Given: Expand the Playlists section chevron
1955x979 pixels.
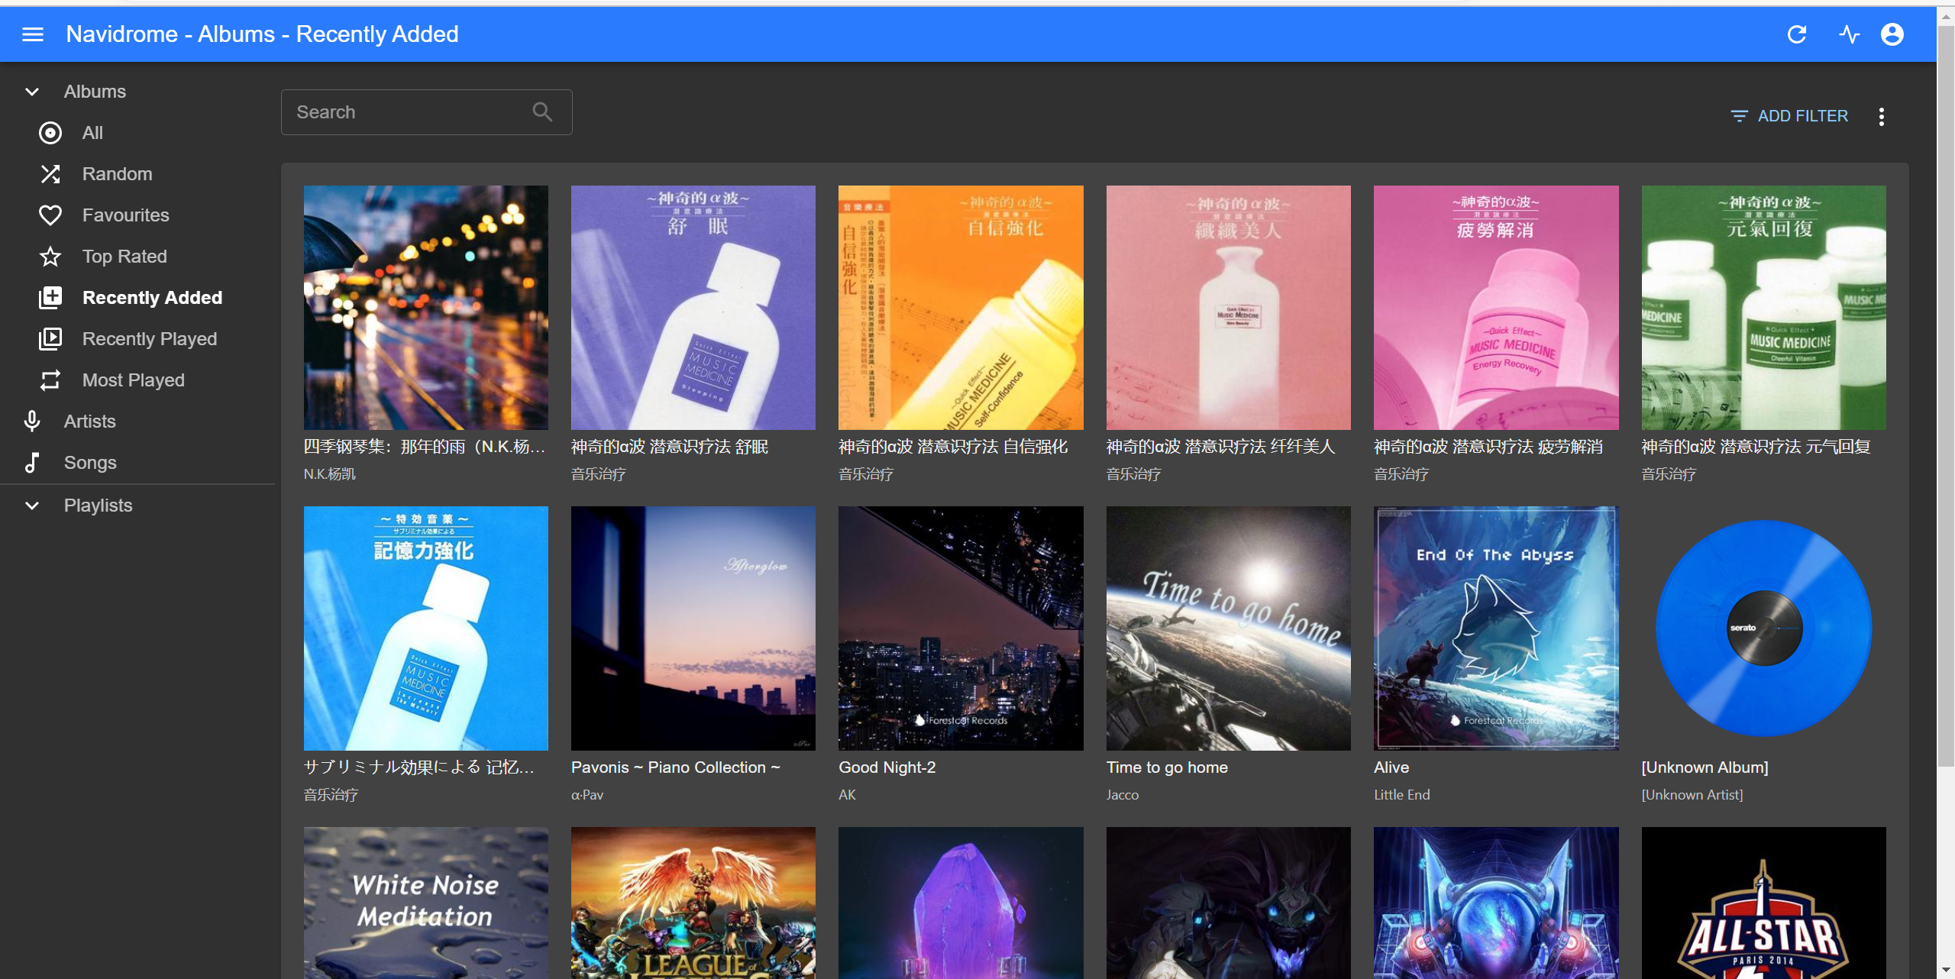Looking at the screenshot, I should (32, 506).
